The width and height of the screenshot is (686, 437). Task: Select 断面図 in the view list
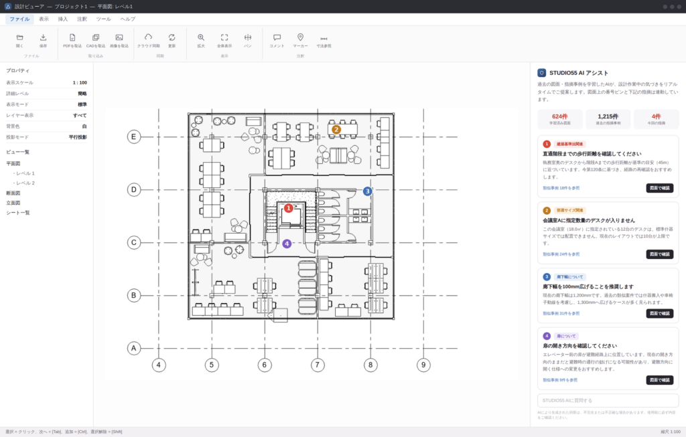(x=13, y=193)
